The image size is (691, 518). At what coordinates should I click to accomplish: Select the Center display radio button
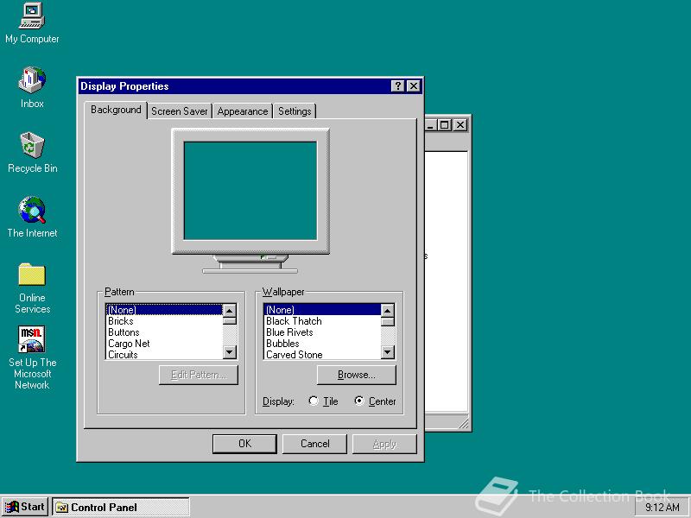[x=359, y=401]
